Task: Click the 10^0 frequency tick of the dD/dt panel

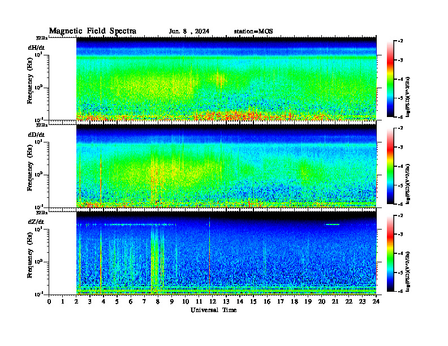Action: click(38, 174)
